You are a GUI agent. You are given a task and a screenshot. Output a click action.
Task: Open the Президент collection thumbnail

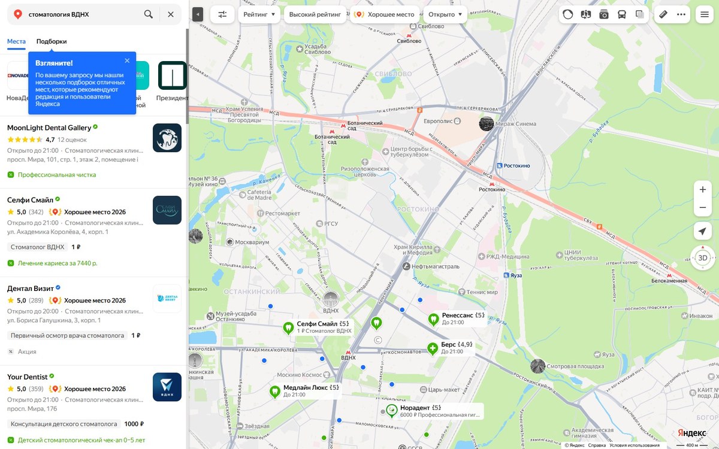tap(173, 75)
